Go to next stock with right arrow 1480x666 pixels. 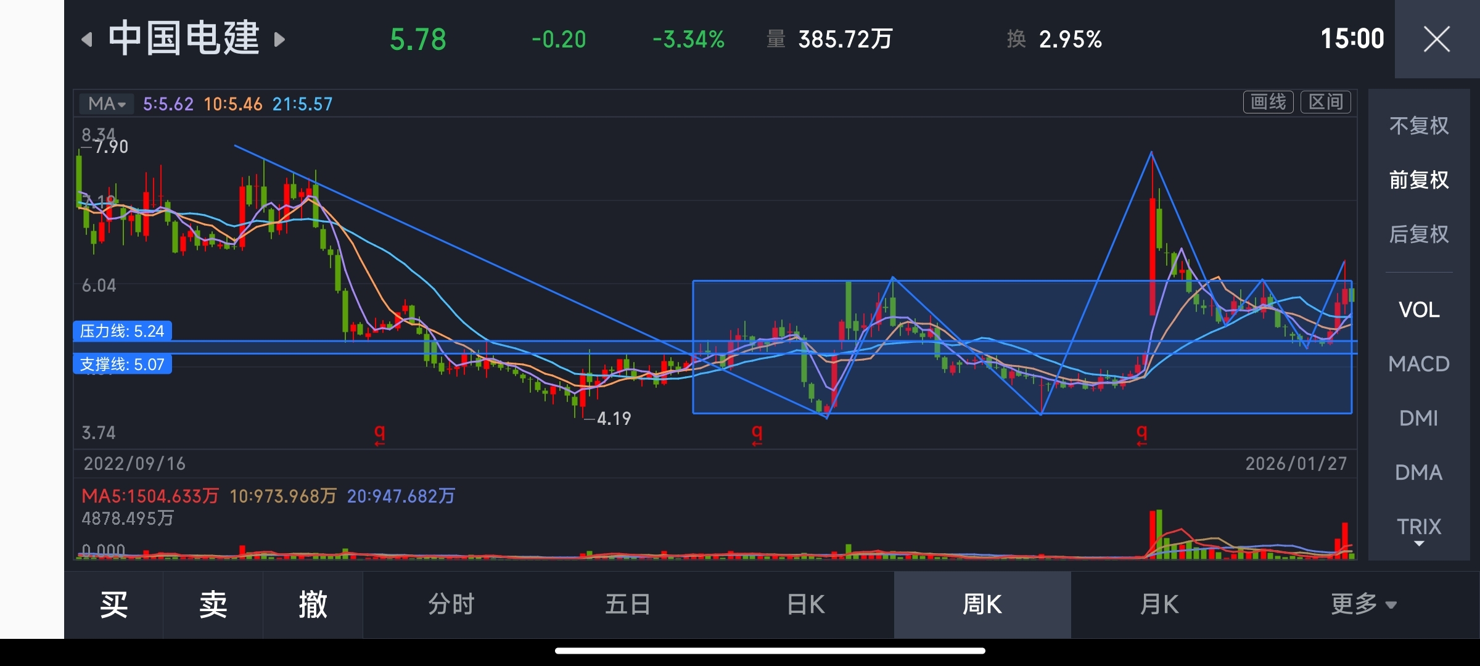tap(279, 40)
